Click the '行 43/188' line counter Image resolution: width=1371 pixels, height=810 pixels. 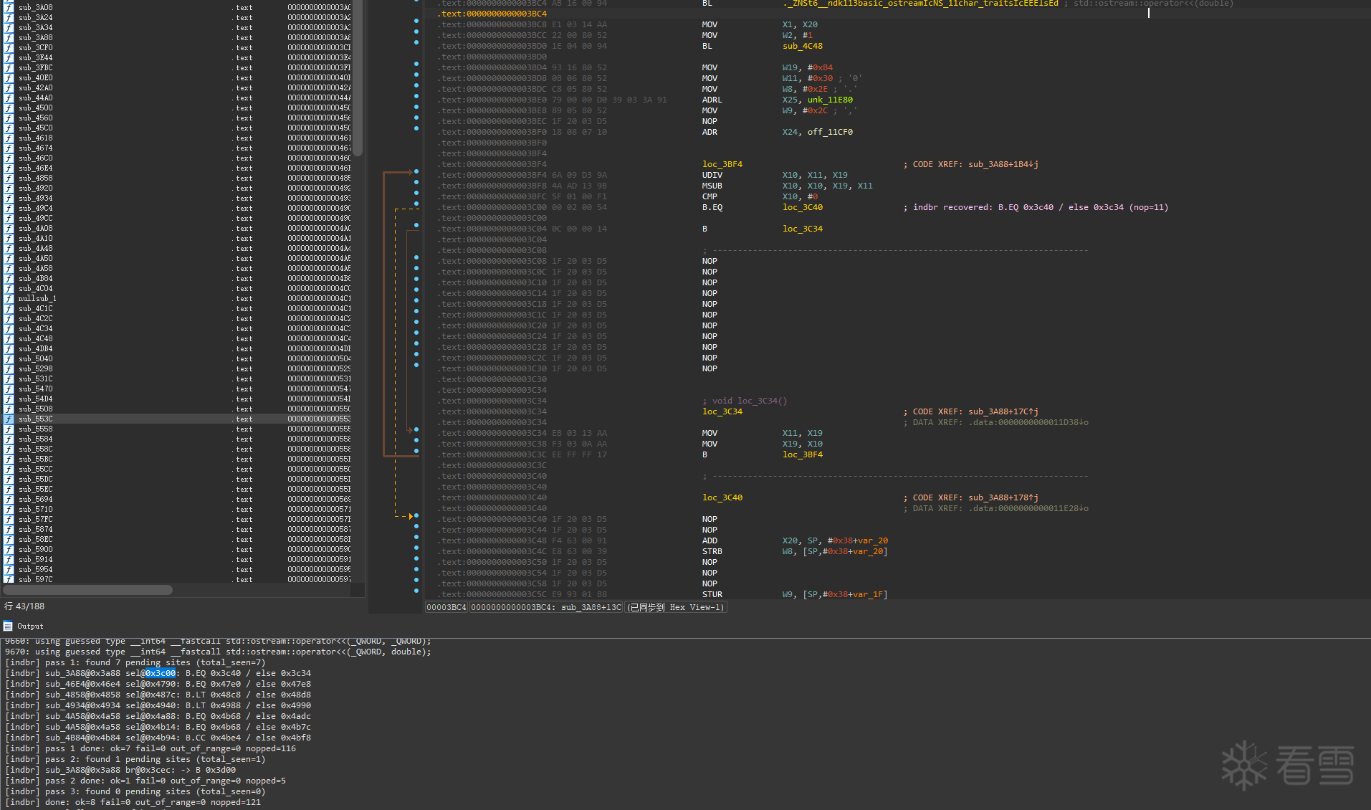click(24, 606)
